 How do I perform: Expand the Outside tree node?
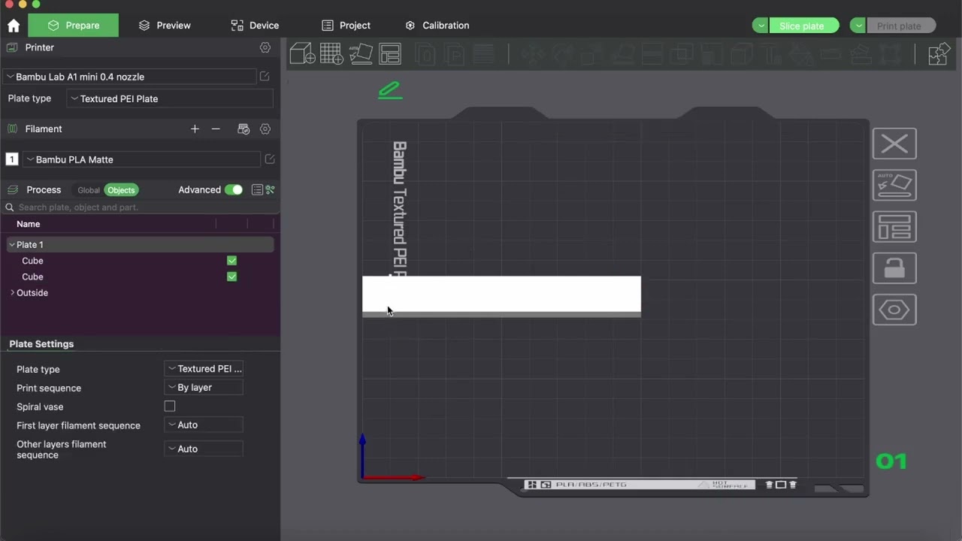(12, 293)
